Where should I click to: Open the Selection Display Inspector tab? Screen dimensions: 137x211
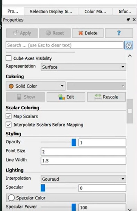point(51,11)
